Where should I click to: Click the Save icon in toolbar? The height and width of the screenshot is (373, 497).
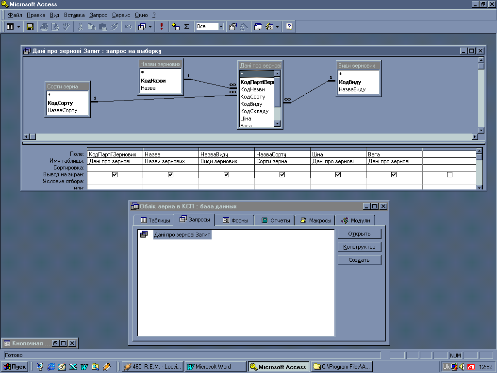[x=30, y=27]
